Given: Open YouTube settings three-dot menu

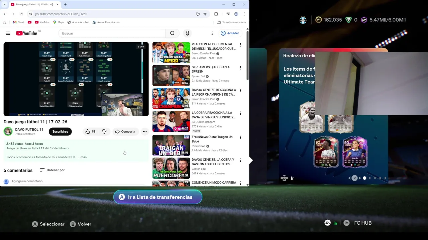Looking at the screenshot, I should tap(212, 33).
